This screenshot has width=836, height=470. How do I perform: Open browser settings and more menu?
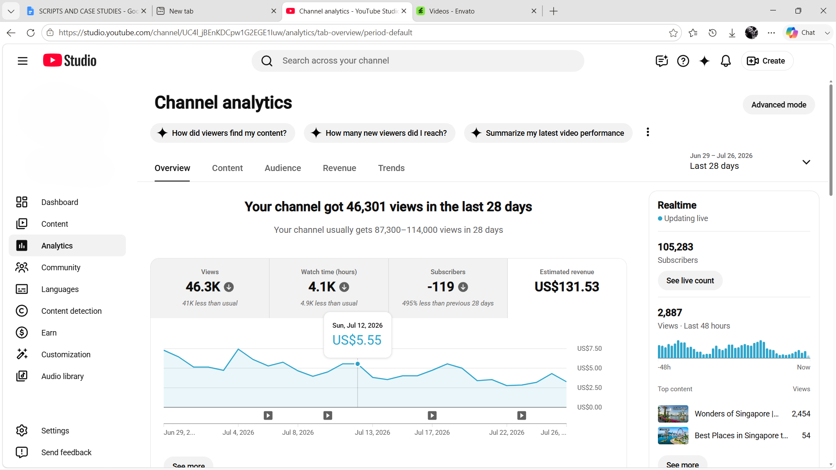771,33
